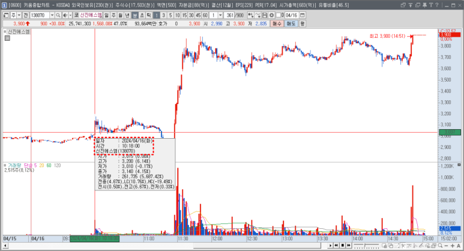Open the chart settings gear icon

pos(271,16)
